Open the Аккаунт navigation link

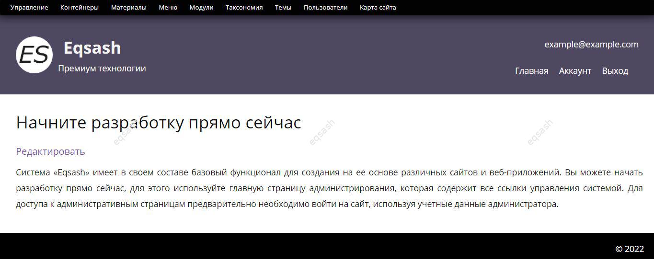click(x=575, y=71)
